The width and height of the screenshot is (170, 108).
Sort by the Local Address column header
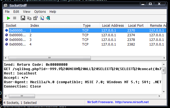click(x=113, y=25)
